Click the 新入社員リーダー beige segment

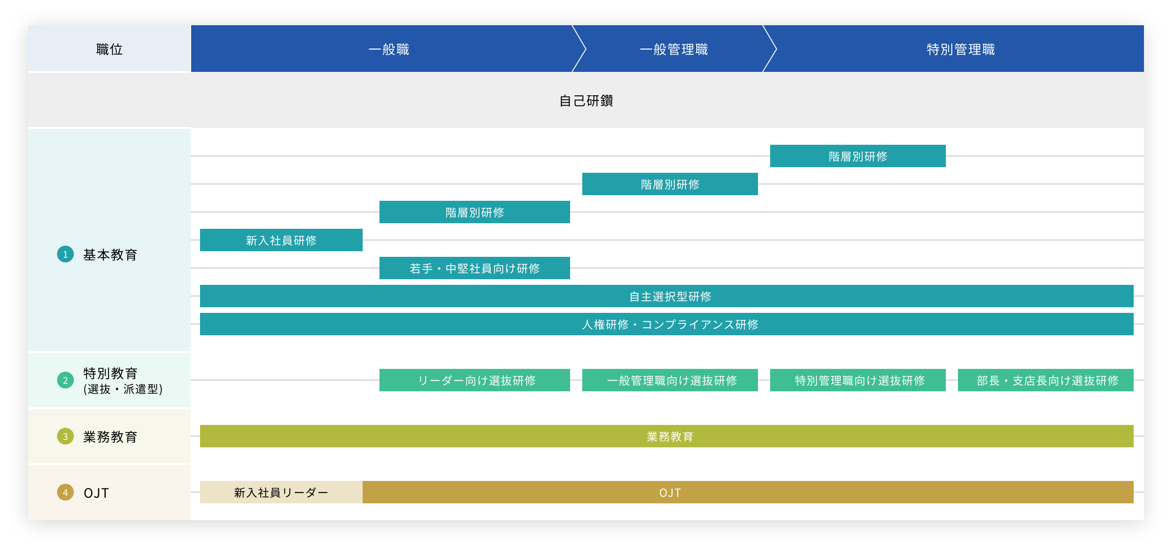click(x=281, y=492)
